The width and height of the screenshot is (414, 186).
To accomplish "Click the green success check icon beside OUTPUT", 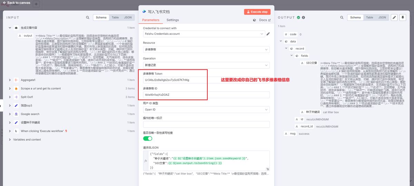I will 299,18.
